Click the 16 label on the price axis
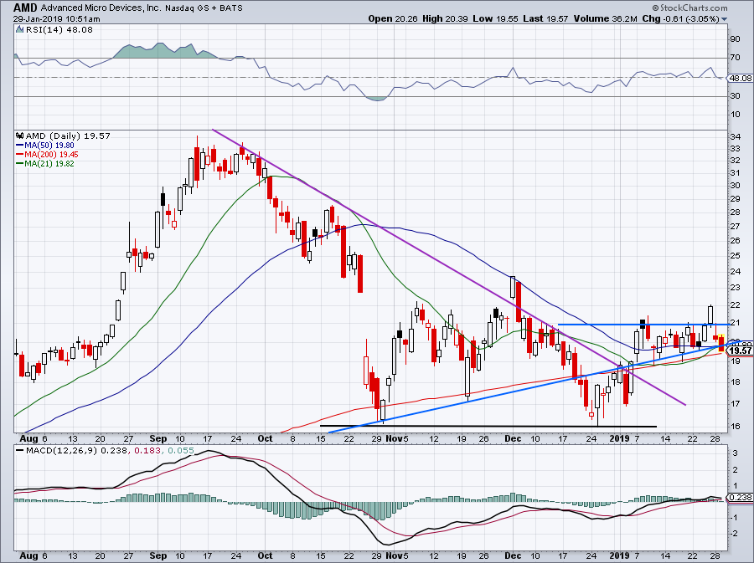This screenshot has height=563, width=754. coord(735,426)
